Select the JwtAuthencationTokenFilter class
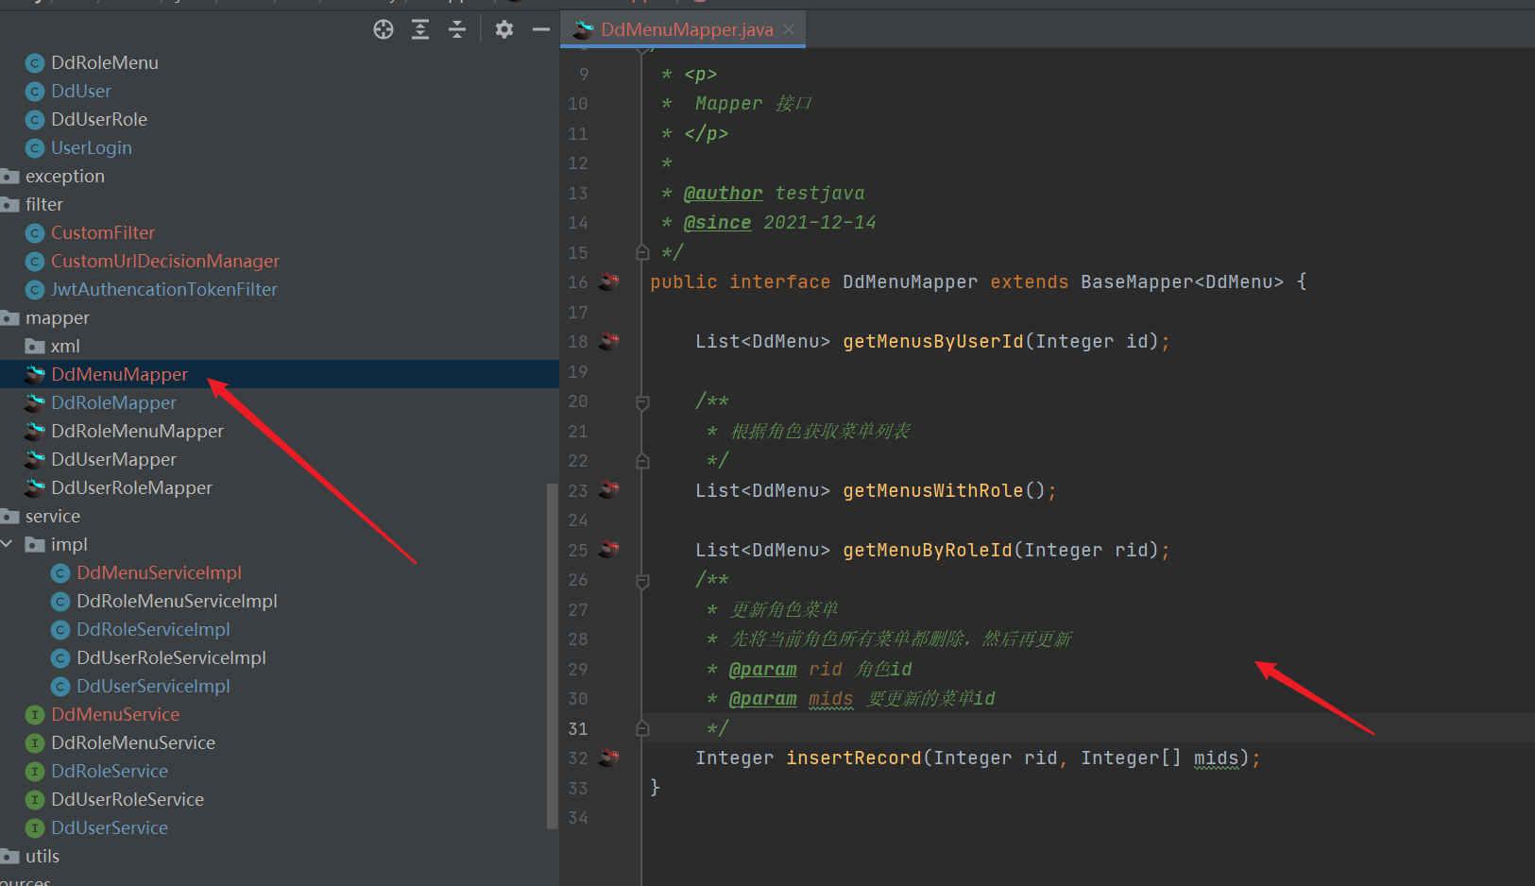 162,289
